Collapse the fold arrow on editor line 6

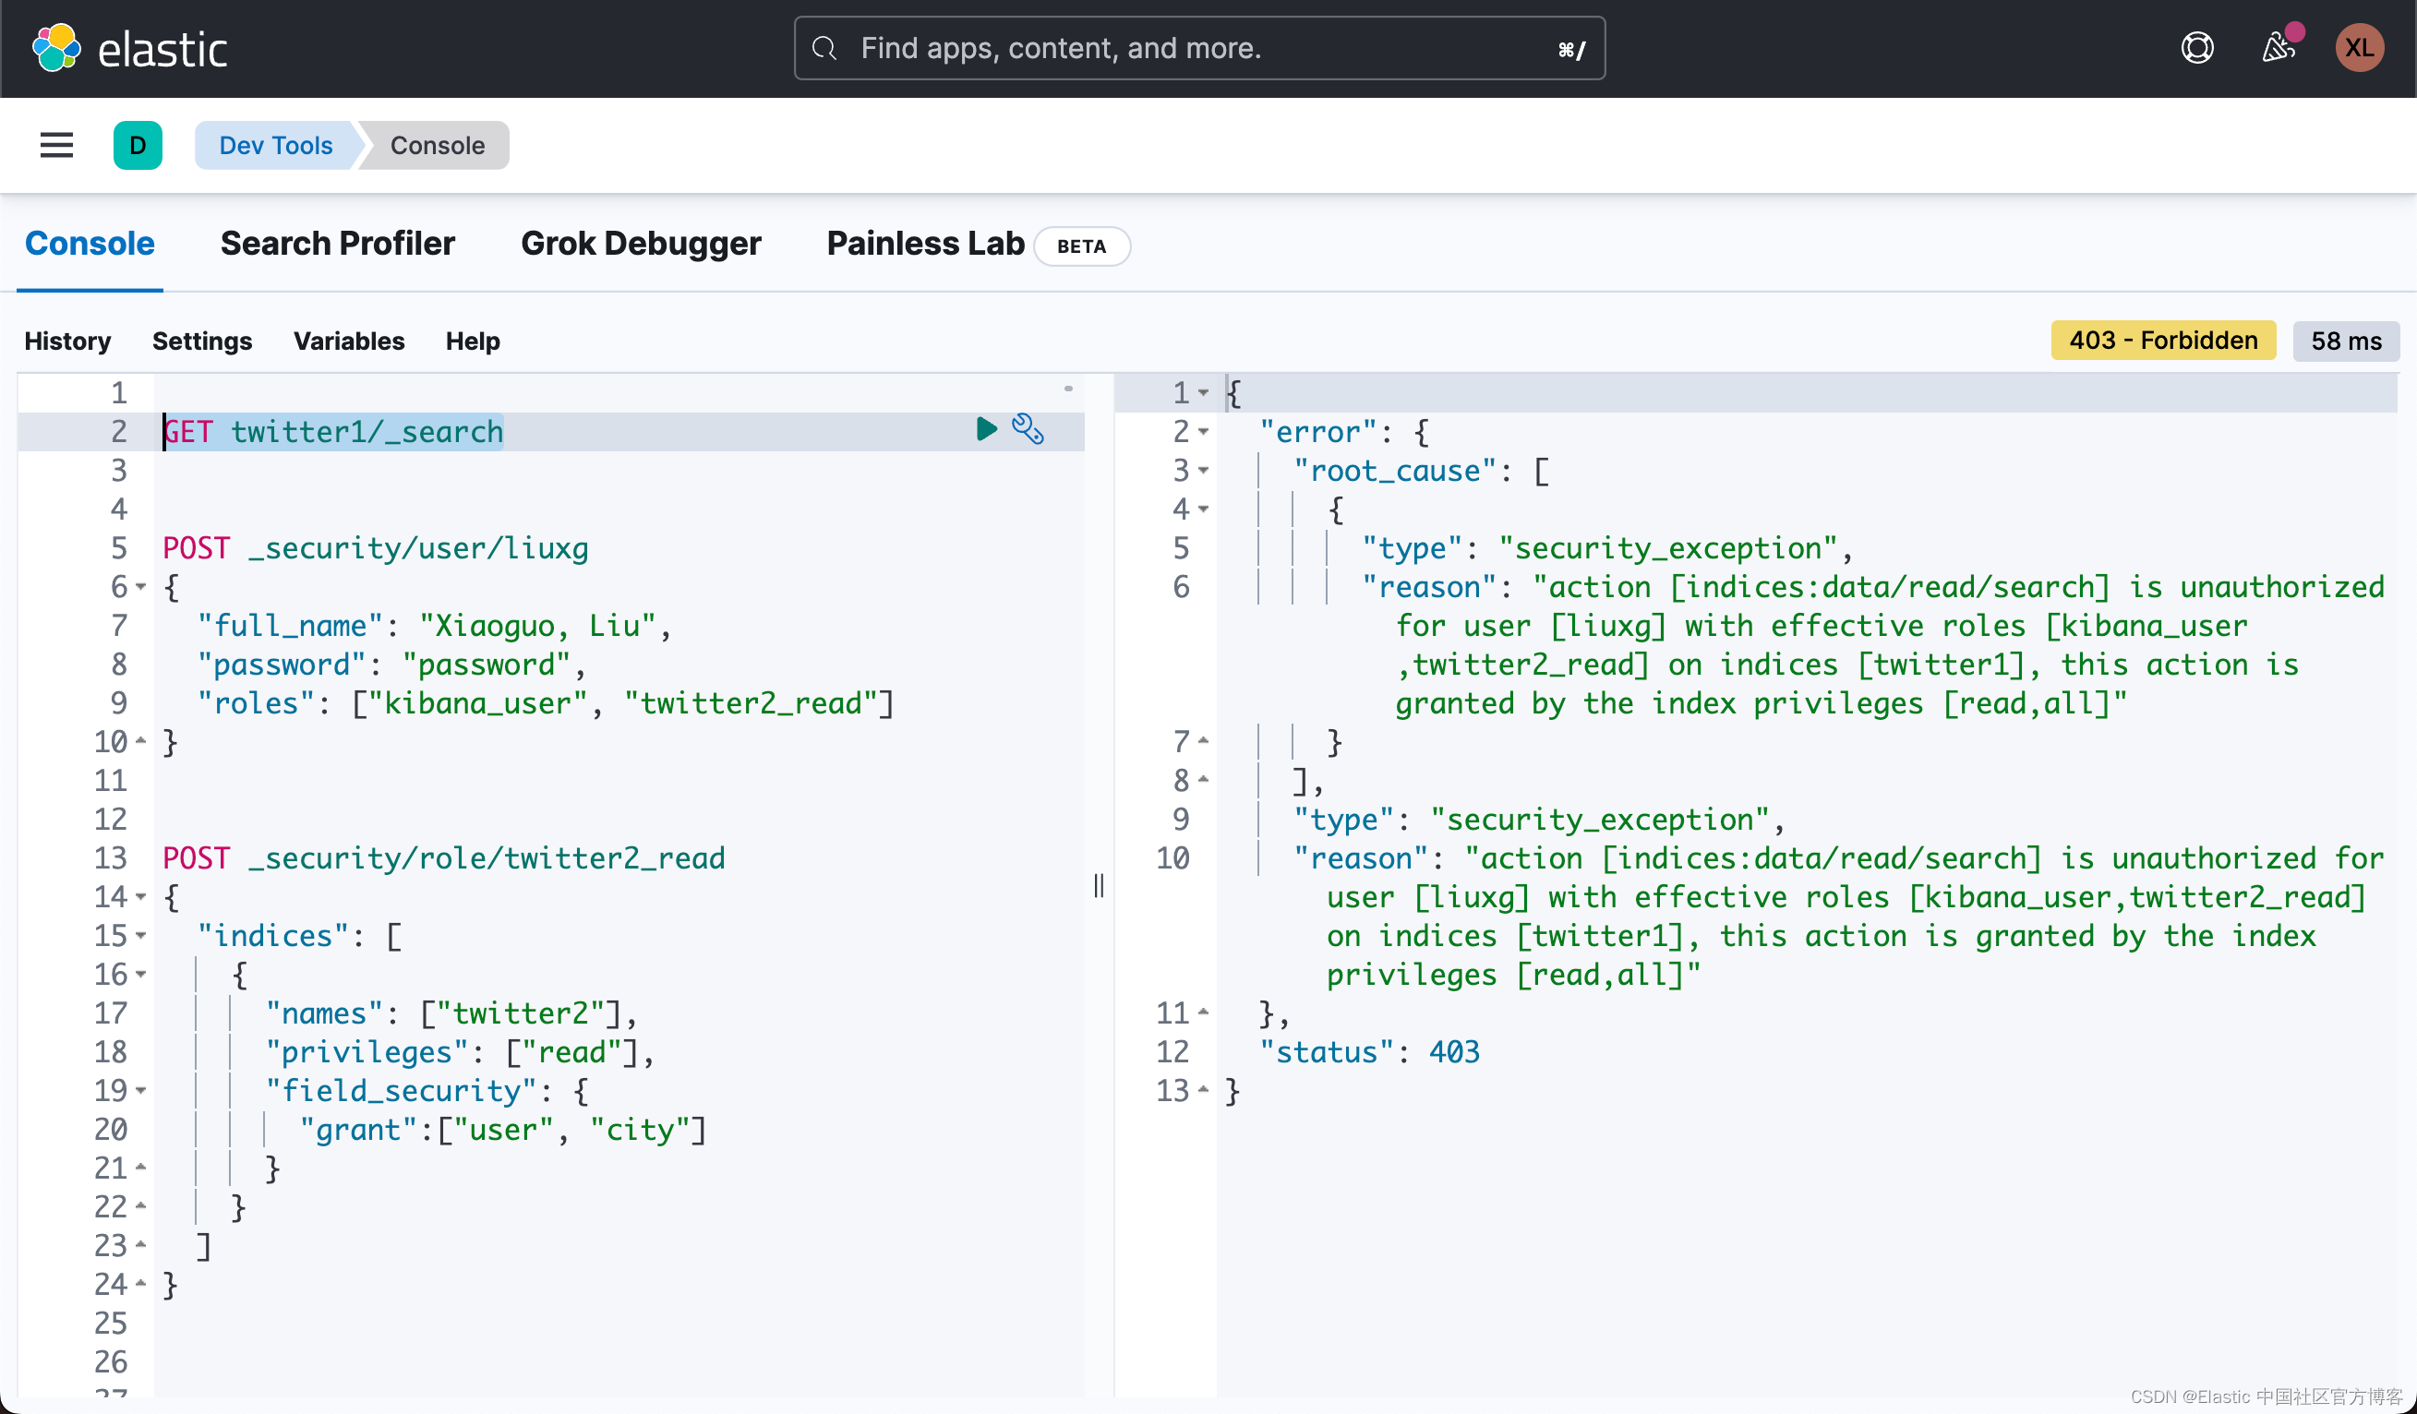point(141,587)
